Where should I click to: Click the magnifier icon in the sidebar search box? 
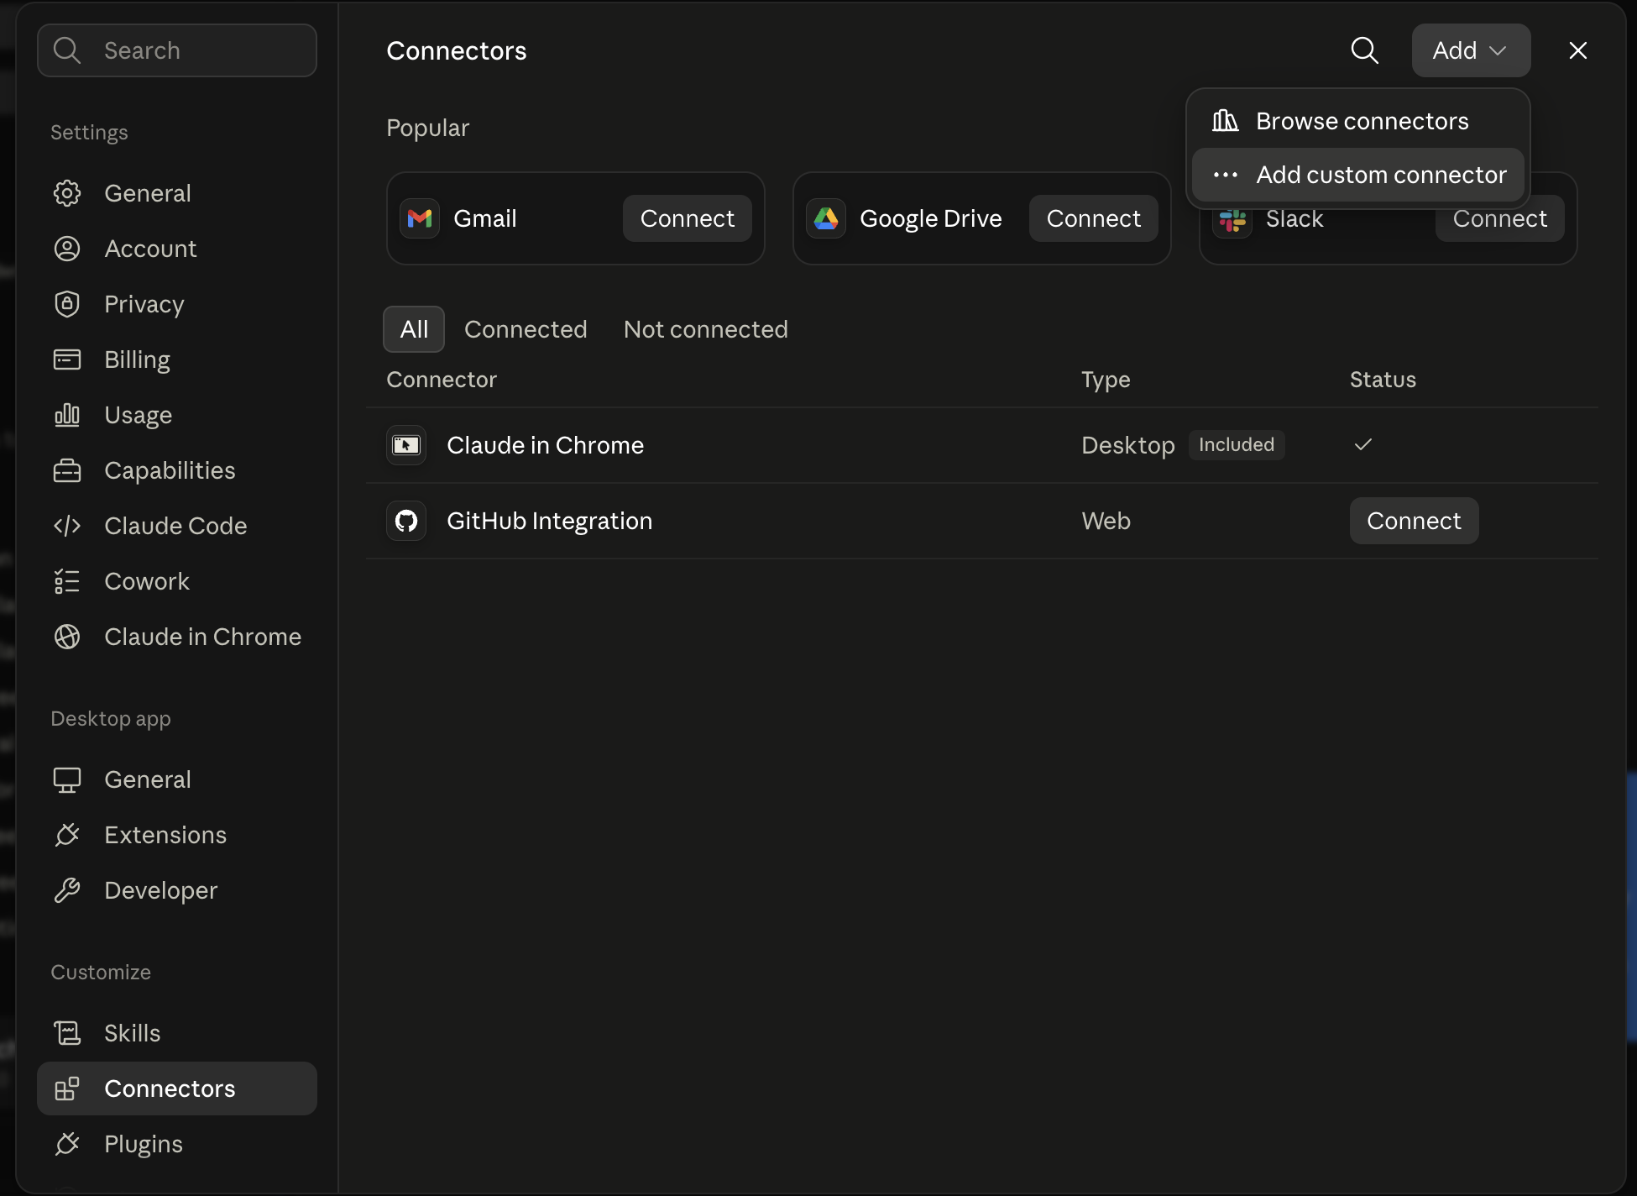(67, 50)
